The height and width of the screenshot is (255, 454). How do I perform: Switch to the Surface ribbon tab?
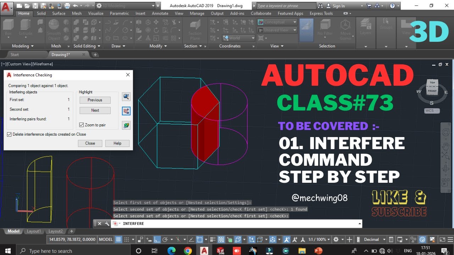coord(59,13)
